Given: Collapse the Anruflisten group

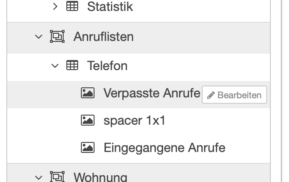Looking at the screenshot, I should (x=38, y=36).
